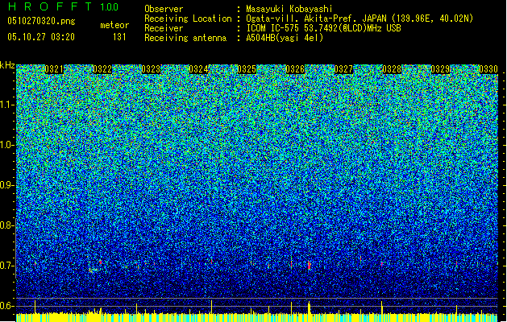Click the 'Receiving Location' label
This screenshot has width=507, height=322.
click(x=188, y=19)
